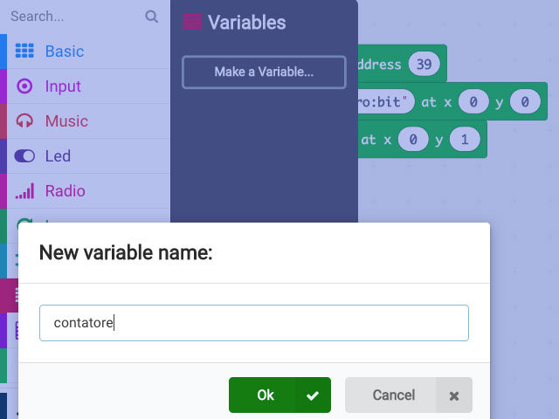Click the Variables list icon in header

[192, 23]
